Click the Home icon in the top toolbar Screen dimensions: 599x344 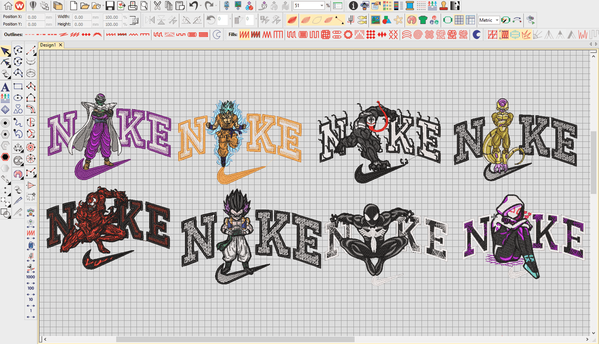pyautogui.click(x=8, y=6)
